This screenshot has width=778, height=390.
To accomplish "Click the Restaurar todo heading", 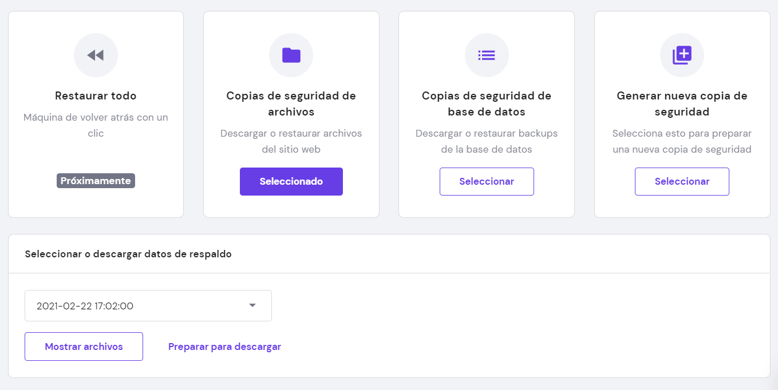I will click(96, 96).
